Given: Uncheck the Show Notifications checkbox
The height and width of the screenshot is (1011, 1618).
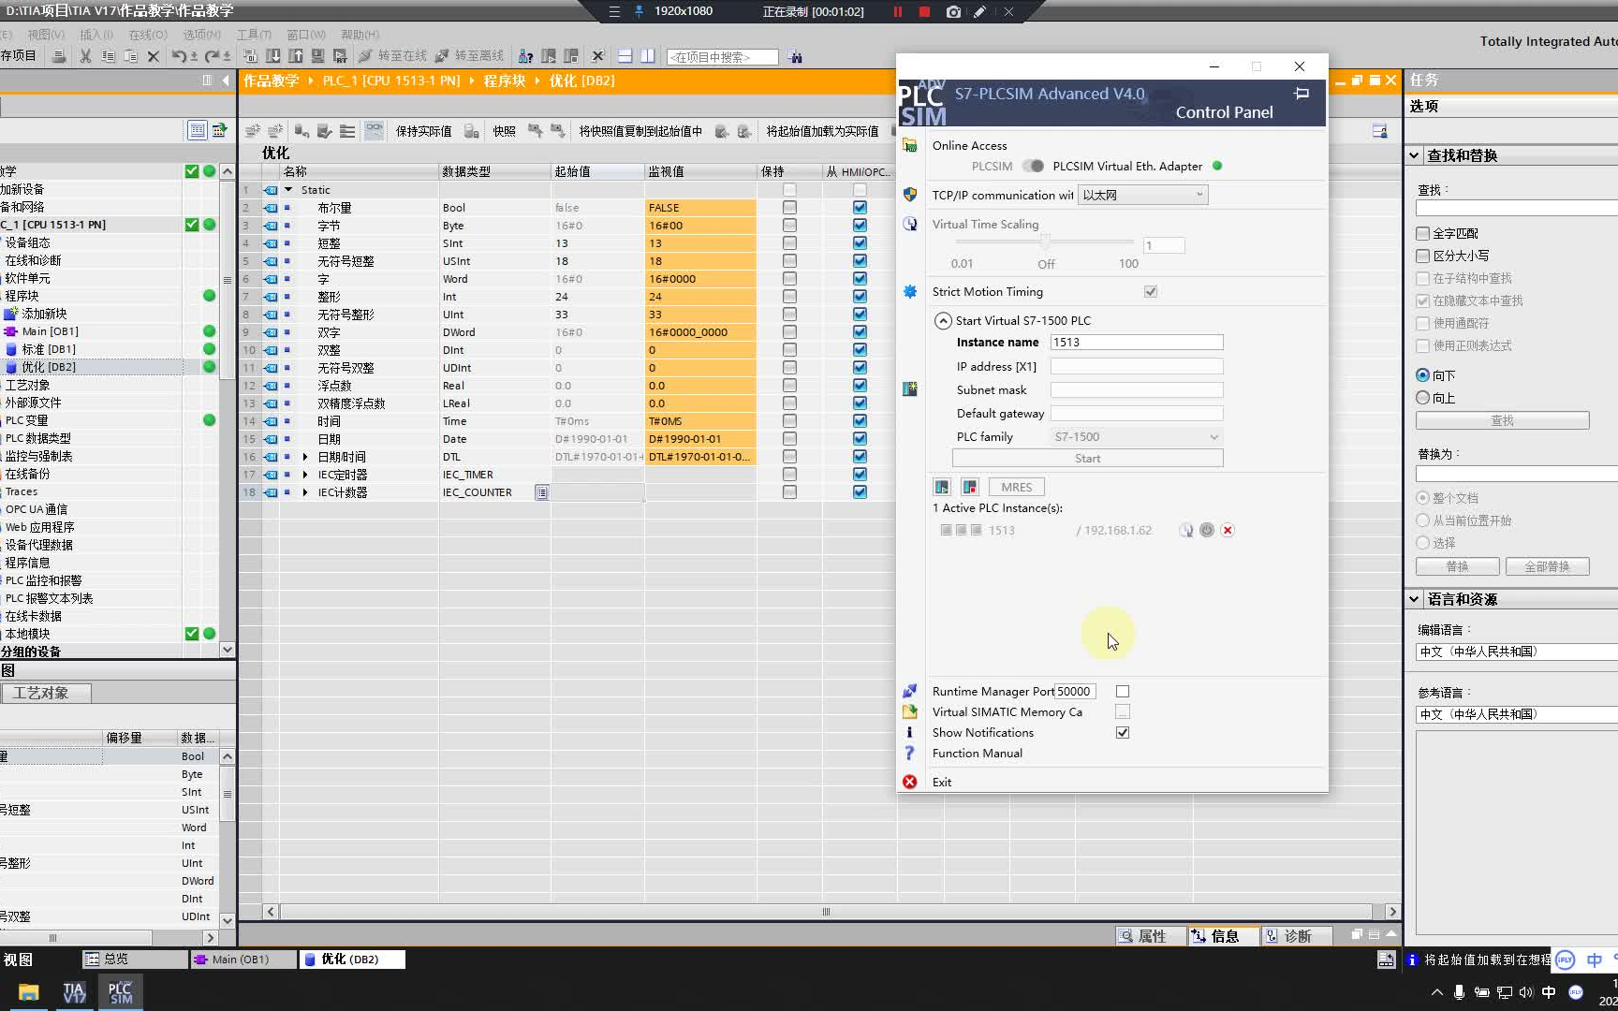Looking at the screenshot, I should (x=1123, y=732).
